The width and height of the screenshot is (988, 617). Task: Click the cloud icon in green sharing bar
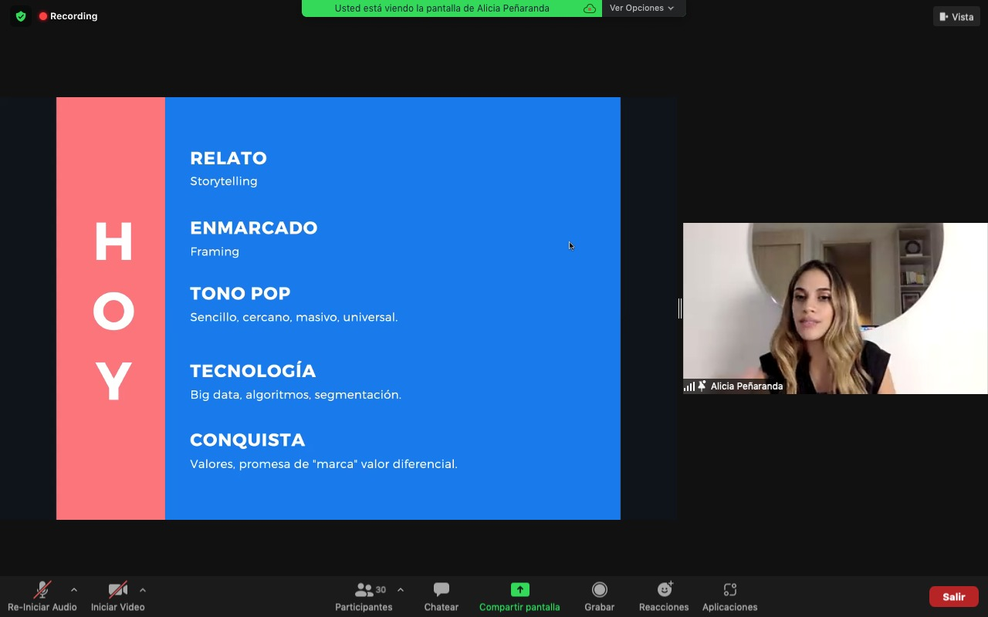590,8
